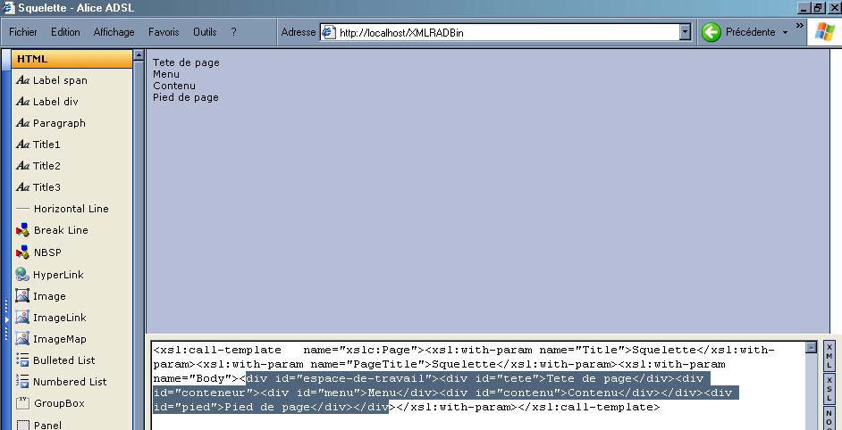Pick the Title1 heading tool
The image size is (842, 430).
point(46,145)
